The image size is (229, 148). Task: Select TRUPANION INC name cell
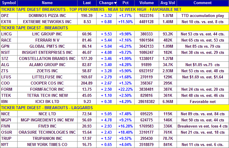(47, 138)
